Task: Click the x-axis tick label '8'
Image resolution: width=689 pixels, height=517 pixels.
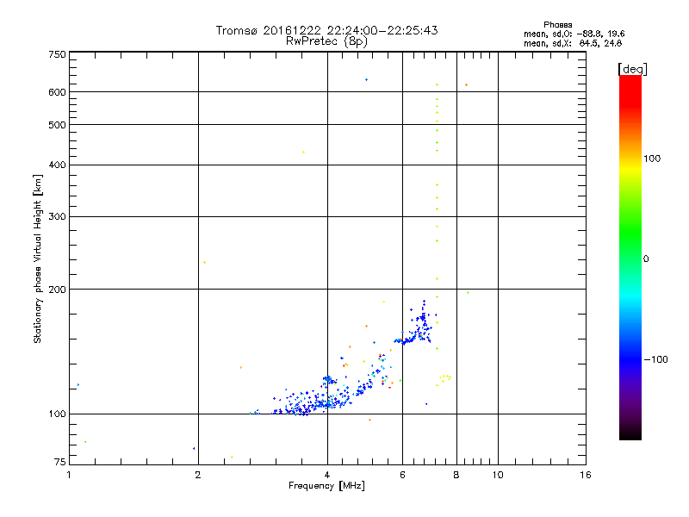Action: 456,475
